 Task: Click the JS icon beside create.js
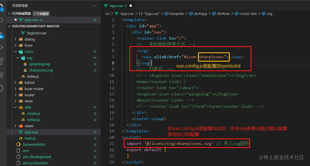pyautogui.click(x=23, y=113)
